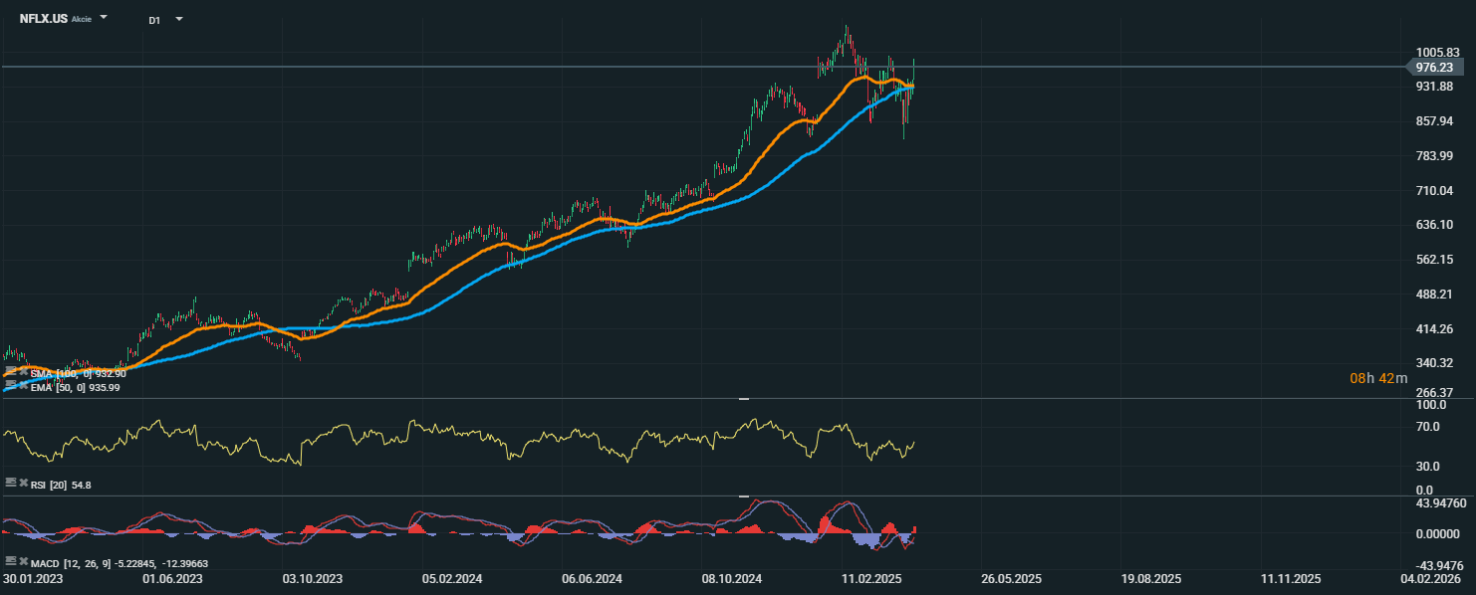Click the MACD 0.00000 scale value
This screenshot has width=1476, height=595.
(x=1437, y=534)
